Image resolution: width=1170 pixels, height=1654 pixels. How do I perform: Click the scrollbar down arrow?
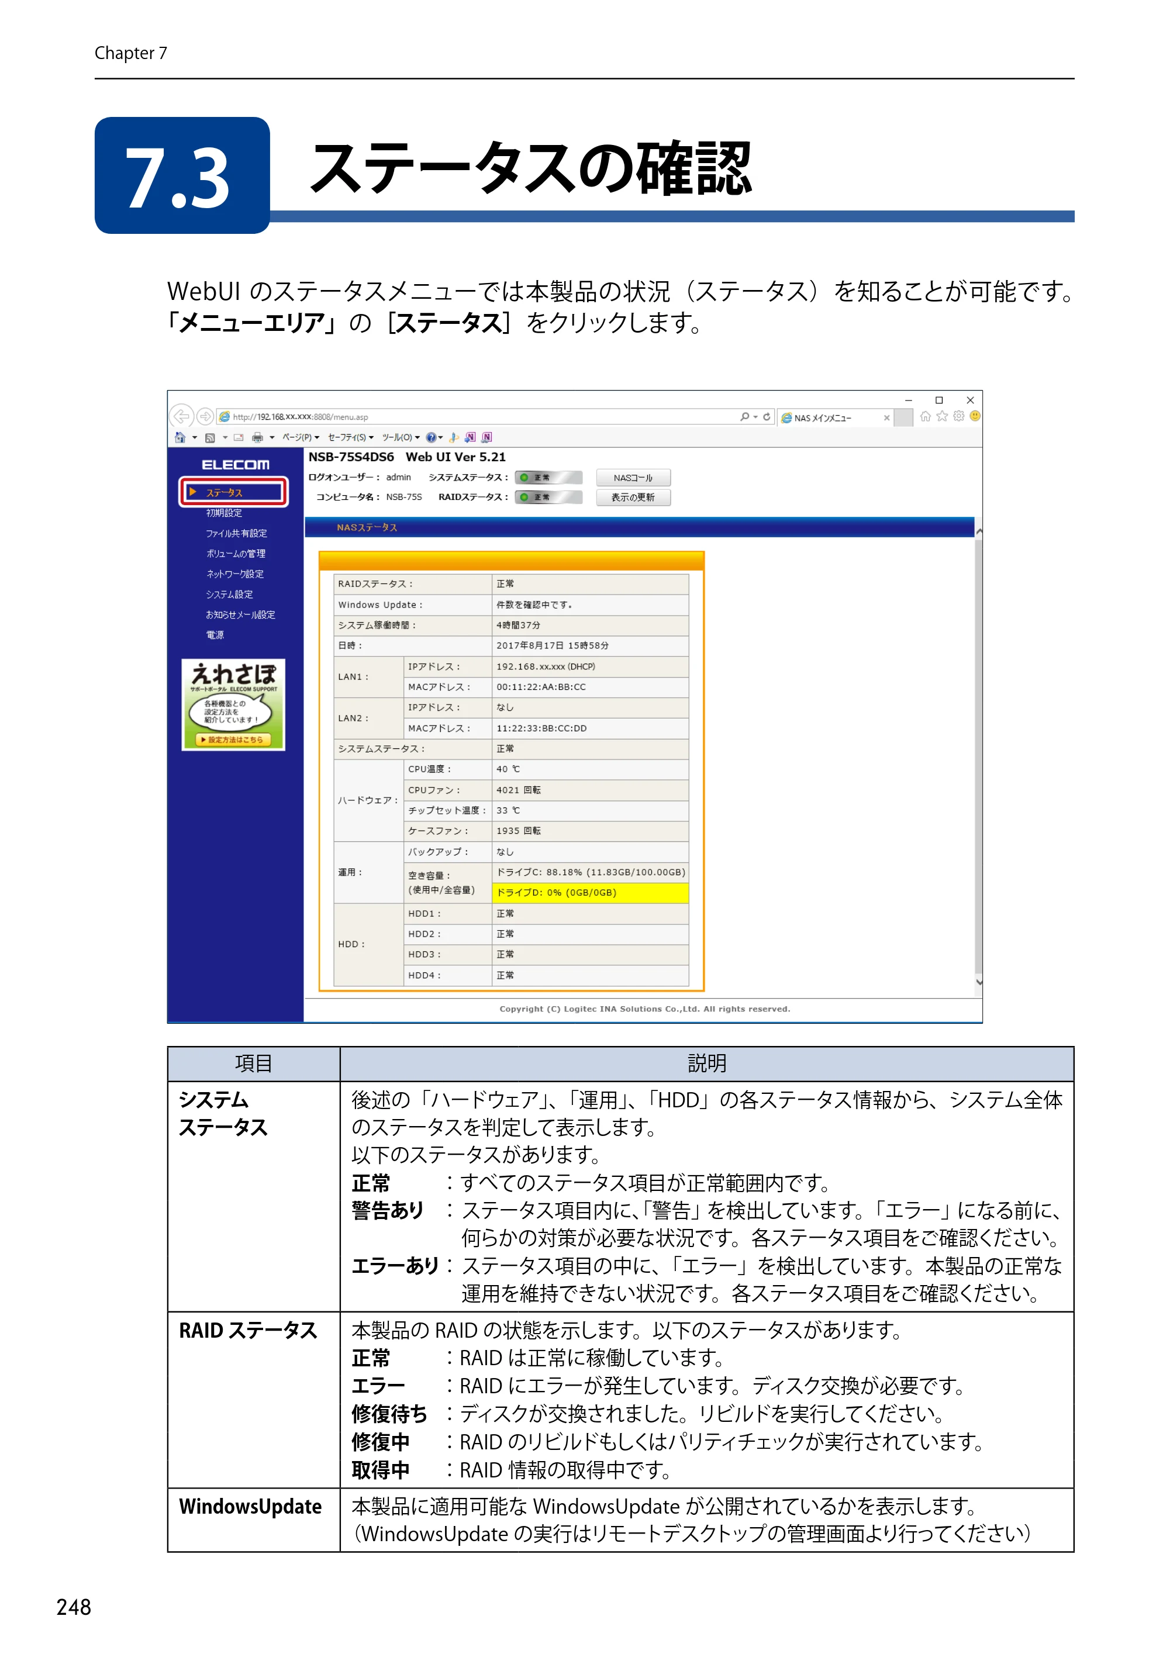pos(978,982)
